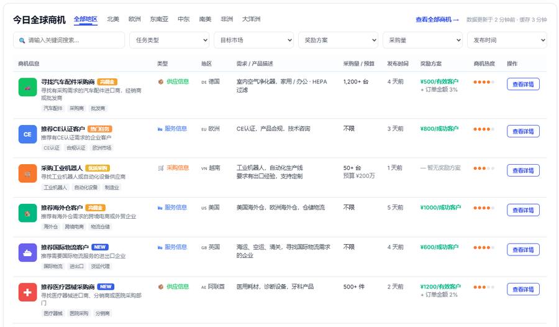Image resolution: width=559 pixels, height=327 pixels.
Task: Click 查看详情 for 推荐CE认证客户
Action: tap(523, 131)
